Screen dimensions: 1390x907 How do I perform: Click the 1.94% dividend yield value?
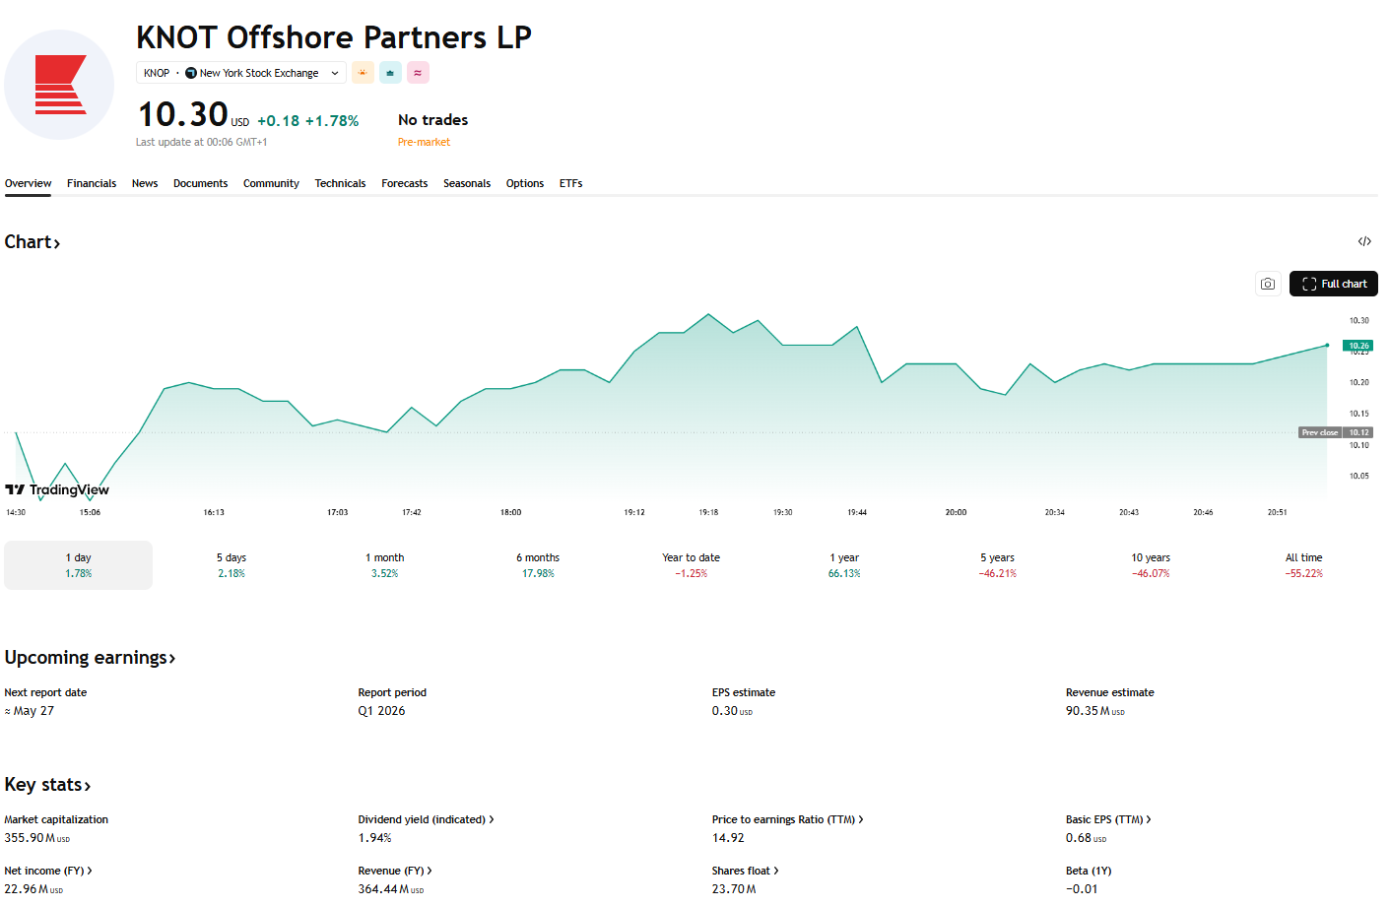click(374, 838)
